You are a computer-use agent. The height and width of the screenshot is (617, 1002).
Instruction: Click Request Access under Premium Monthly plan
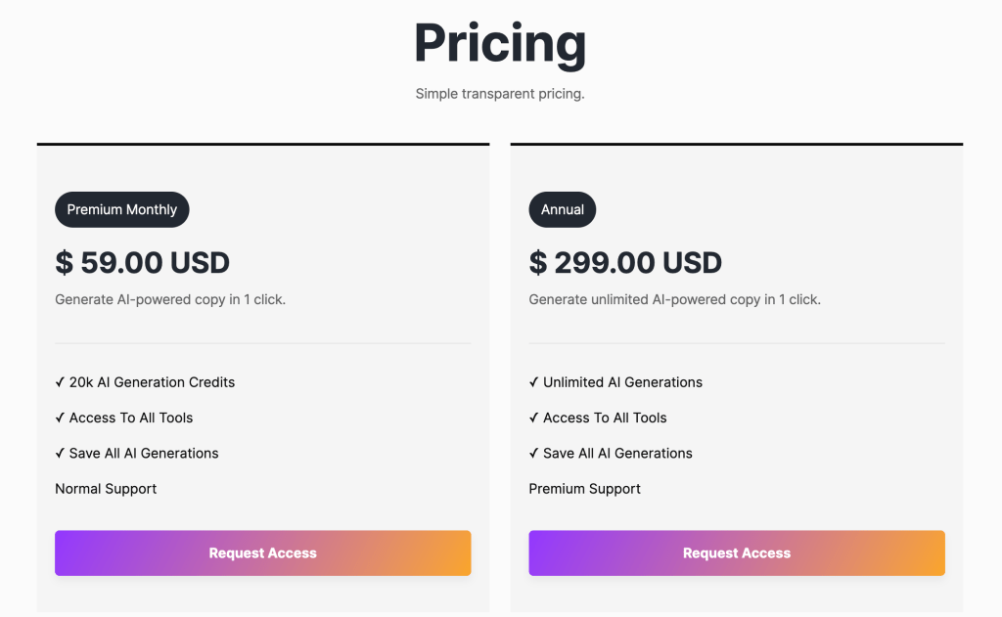point(262,553)
